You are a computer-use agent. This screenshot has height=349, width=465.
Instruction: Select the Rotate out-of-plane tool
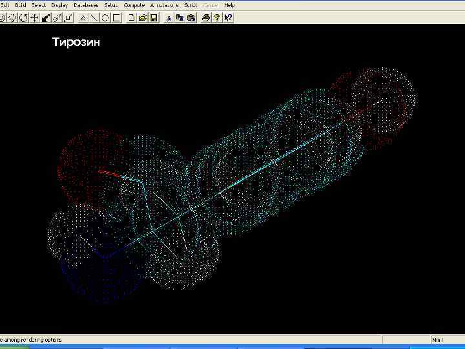(12, 18)
